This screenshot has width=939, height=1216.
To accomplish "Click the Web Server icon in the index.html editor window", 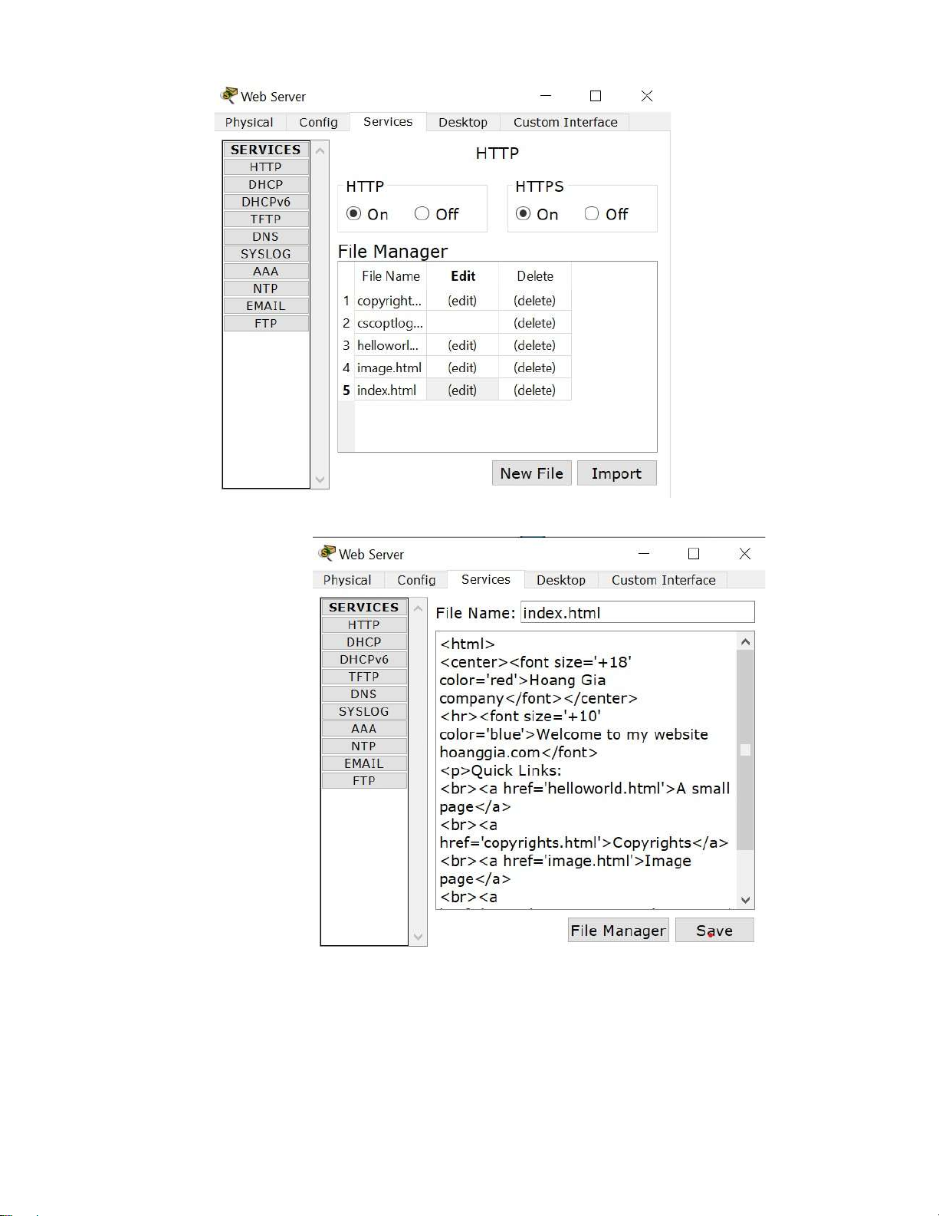I will [x=327, y=553].
